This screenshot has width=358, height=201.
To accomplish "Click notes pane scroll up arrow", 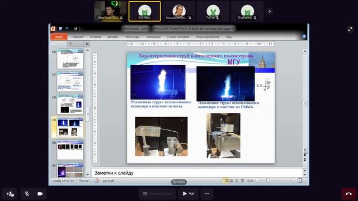I will [x=305, y=170].
